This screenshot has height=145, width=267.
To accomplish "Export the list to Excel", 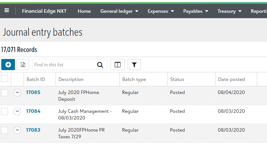I will pos(23,65).
